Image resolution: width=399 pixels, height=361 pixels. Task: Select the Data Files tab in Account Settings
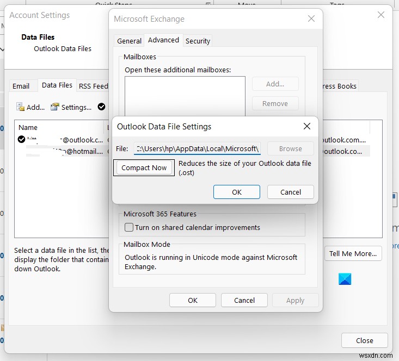(x=57, y=85)
